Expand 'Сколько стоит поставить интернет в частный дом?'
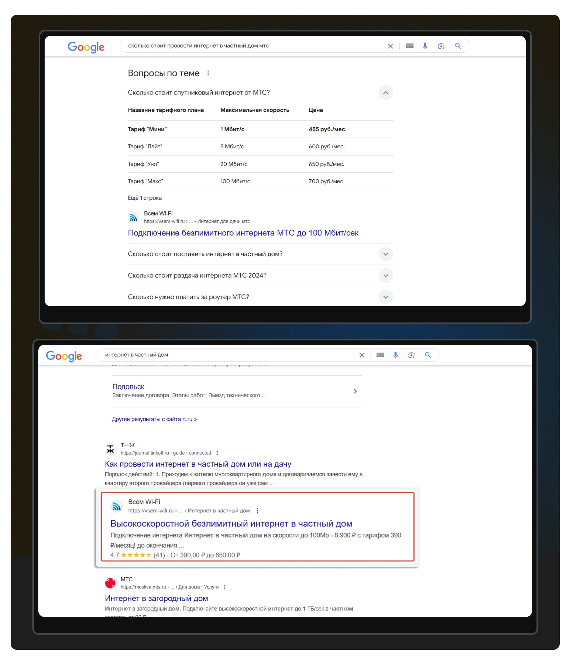 (x=385, y=254)
